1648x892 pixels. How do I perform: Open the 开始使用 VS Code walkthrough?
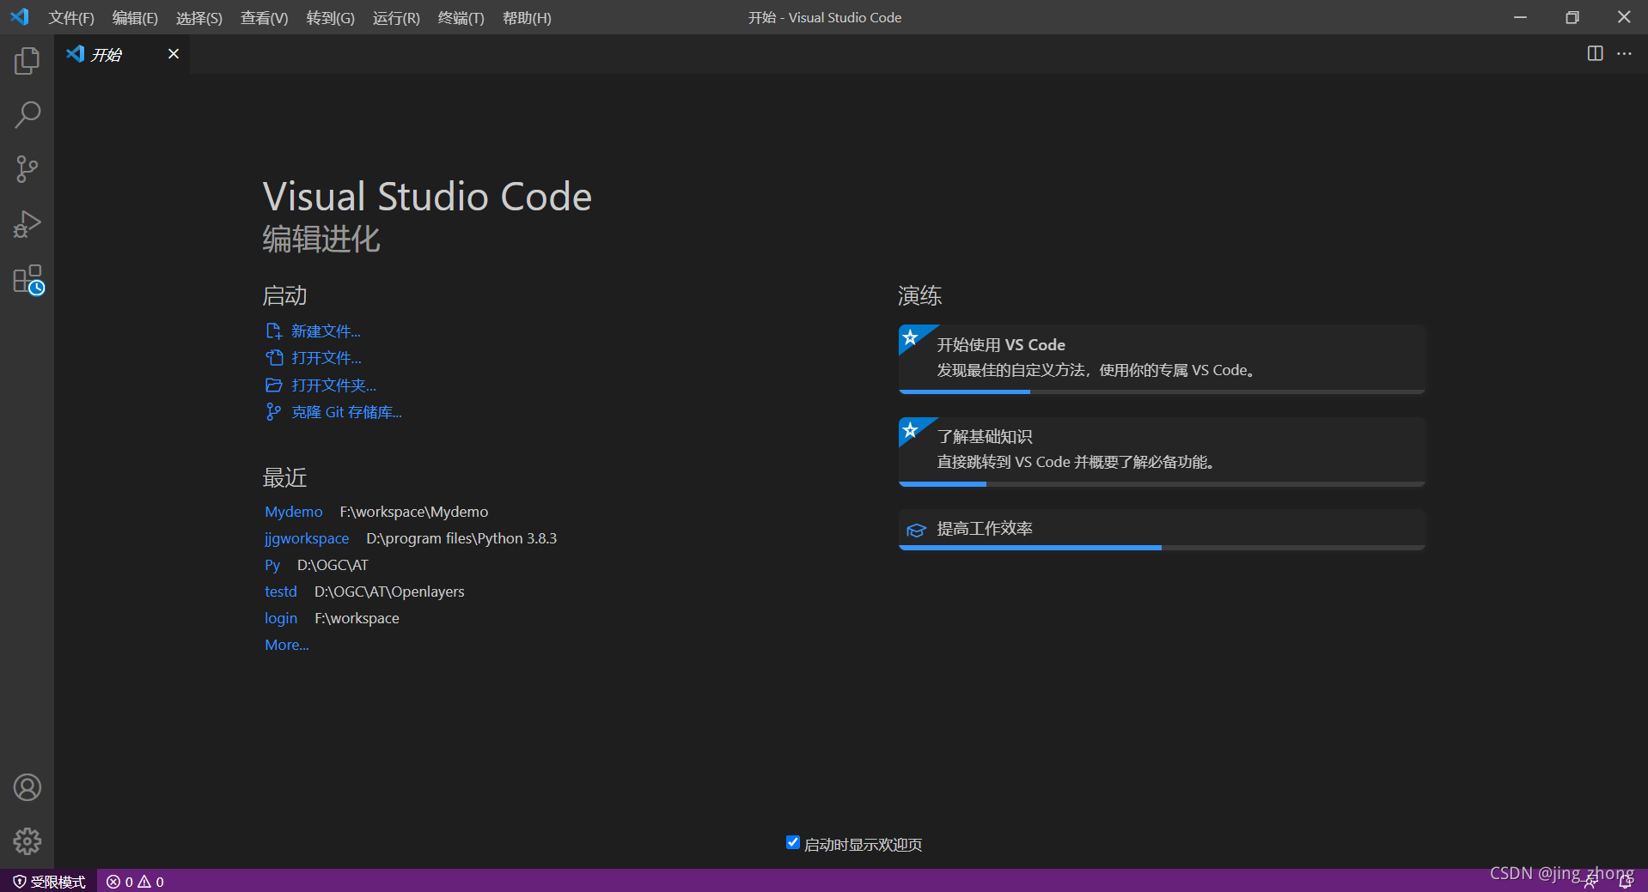click(1162, 359)
